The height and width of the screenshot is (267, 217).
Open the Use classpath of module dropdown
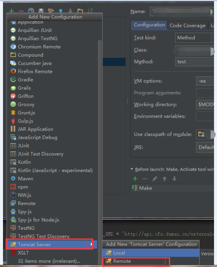[205, 134]
